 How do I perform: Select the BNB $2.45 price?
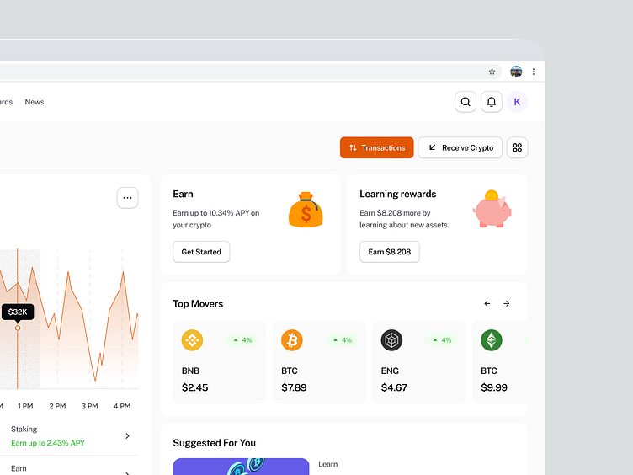pos(195,387)
